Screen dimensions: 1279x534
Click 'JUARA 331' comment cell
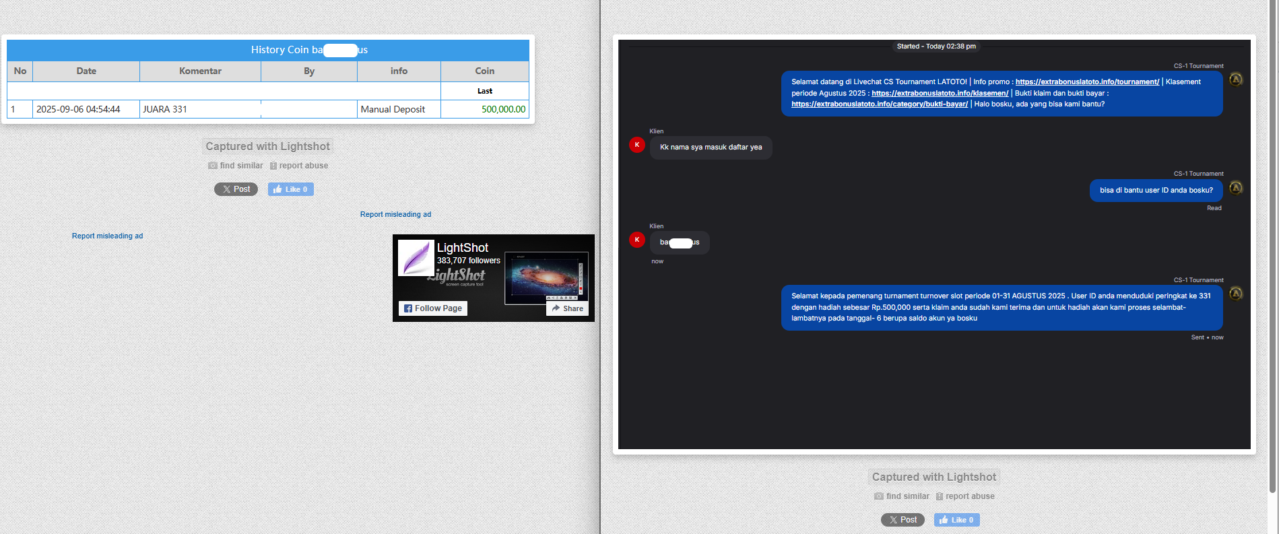pos(200,109)
